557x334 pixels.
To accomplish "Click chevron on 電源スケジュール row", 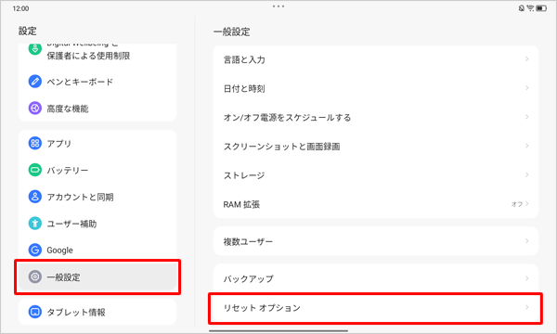I will coord(526,117).
